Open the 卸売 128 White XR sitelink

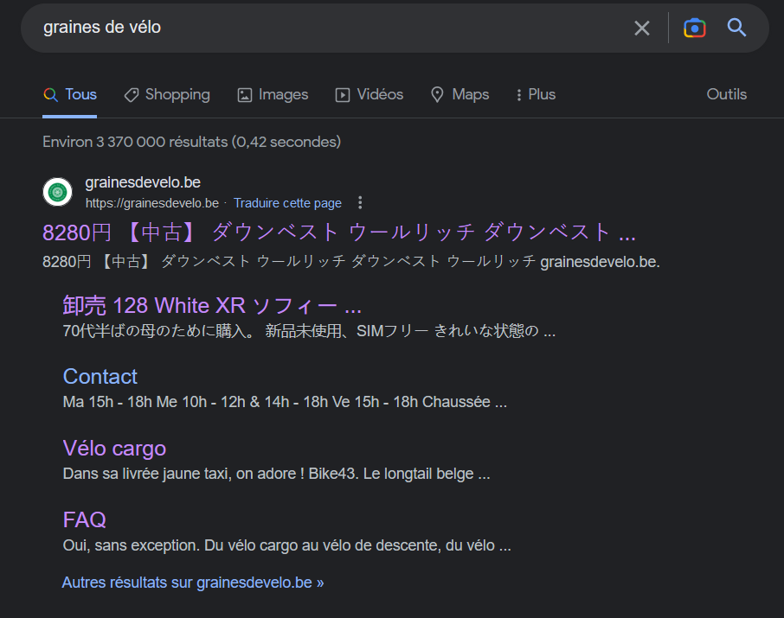pyautogui.click(x=212, y=305)
